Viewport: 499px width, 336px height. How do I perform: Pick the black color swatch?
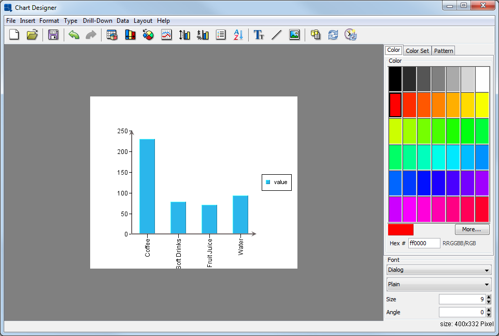click(x=395, y=79)
